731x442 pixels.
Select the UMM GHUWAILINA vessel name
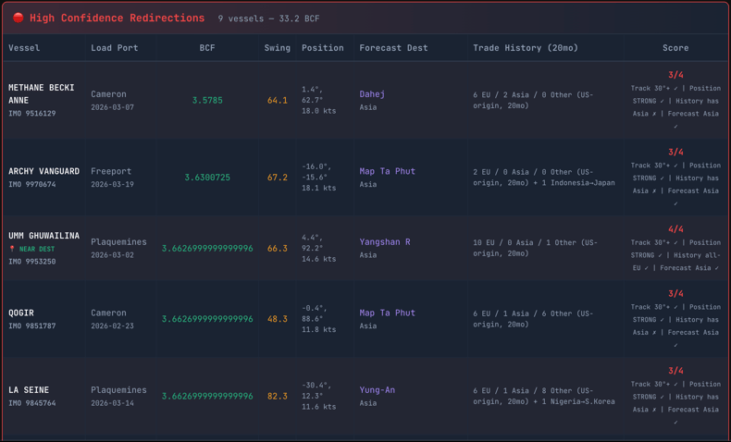[x=43, y=236]
